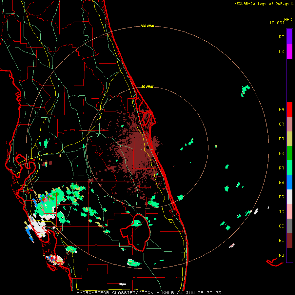Click the BD legend label
This screenshot has height=295, width=295.
click(x=281, y=139)
